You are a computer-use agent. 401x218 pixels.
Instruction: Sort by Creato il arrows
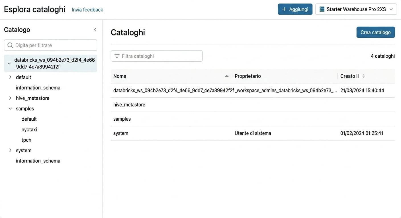pos(363,76)
